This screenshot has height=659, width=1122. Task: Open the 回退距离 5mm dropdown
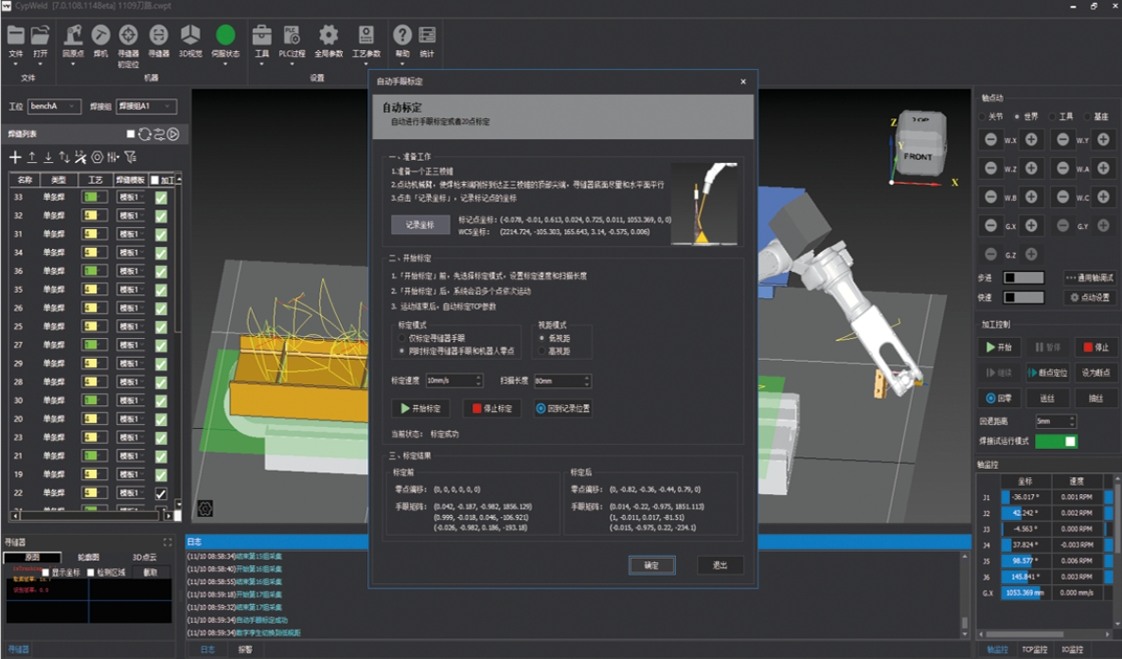(1055, 420)
